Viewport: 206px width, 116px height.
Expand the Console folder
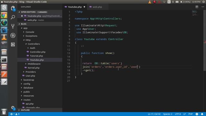pyautogui.click(x=30, y=32)
